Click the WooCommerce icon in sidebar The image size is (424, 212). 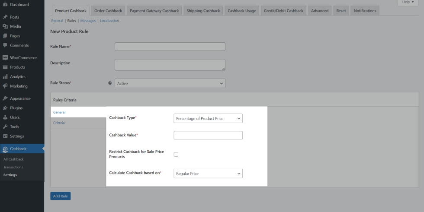pyautogui.click(x=5, y=58)
